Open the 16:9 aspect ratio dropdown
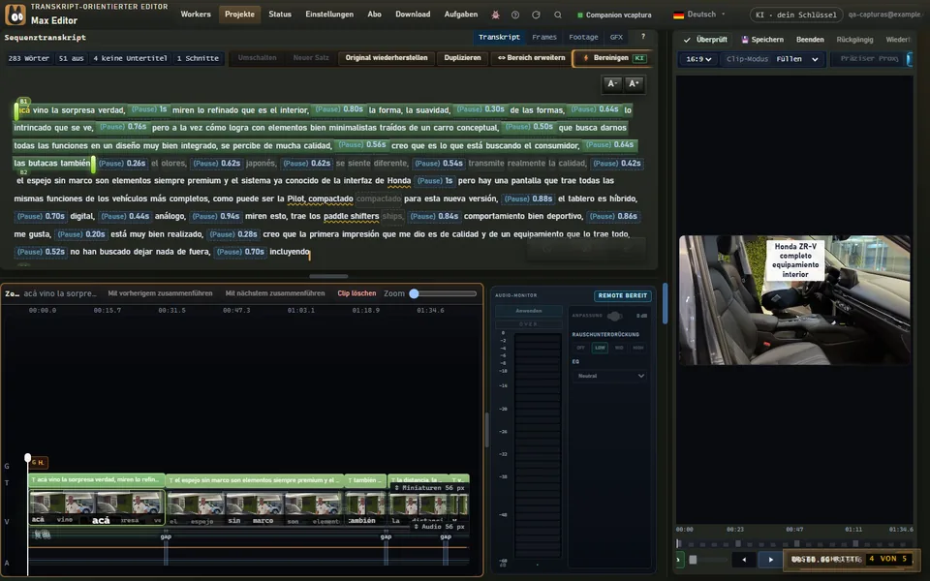This screenshot has height=581, width=930. (x=698, y=59)
